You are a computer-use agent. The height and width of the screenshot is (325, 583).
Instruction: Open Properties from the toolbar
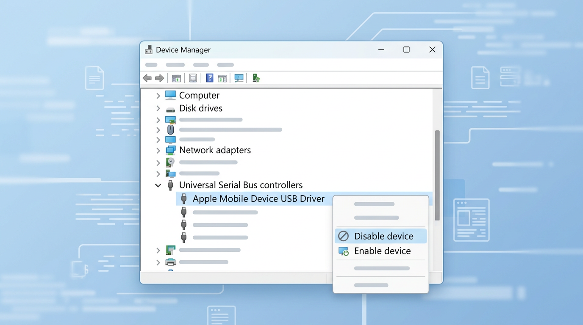pos(193,78)
